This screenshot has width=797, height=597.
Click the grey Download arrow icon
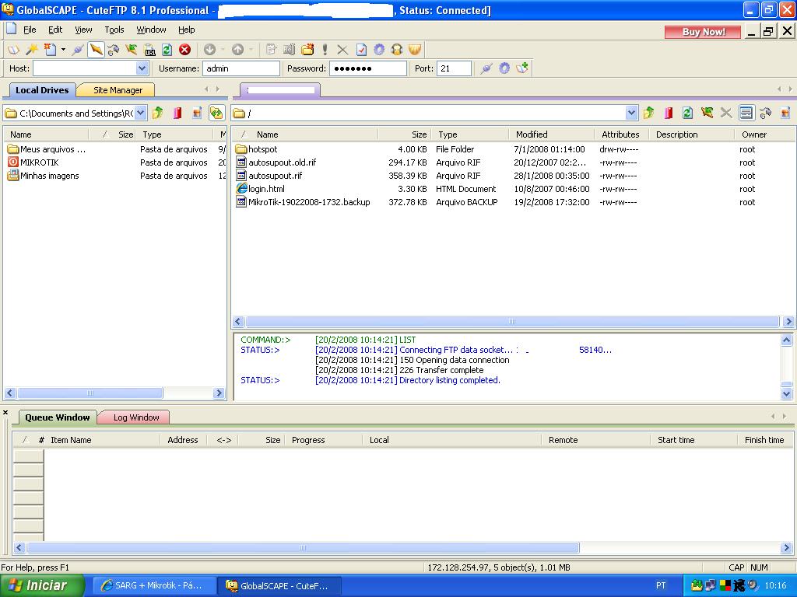tap(209, 49)
